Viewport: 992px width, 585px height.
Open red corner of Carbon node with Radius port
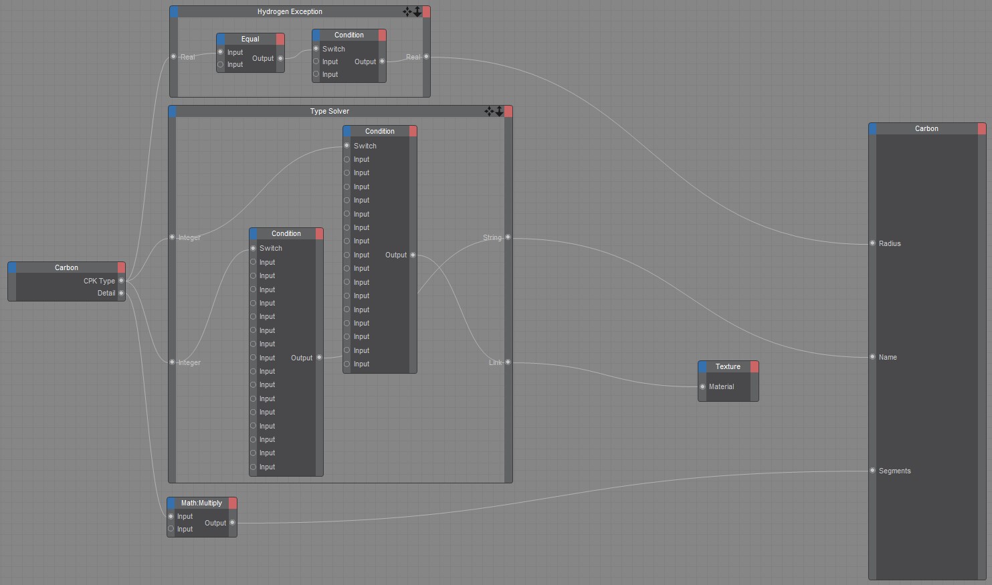point(982,128)
